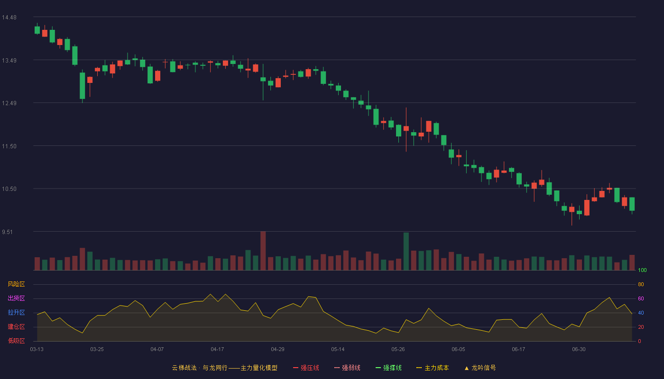The height and width of the screenshot is (379, 664).
Task: Click the tallest red volume bar
Action: point(263,251)
